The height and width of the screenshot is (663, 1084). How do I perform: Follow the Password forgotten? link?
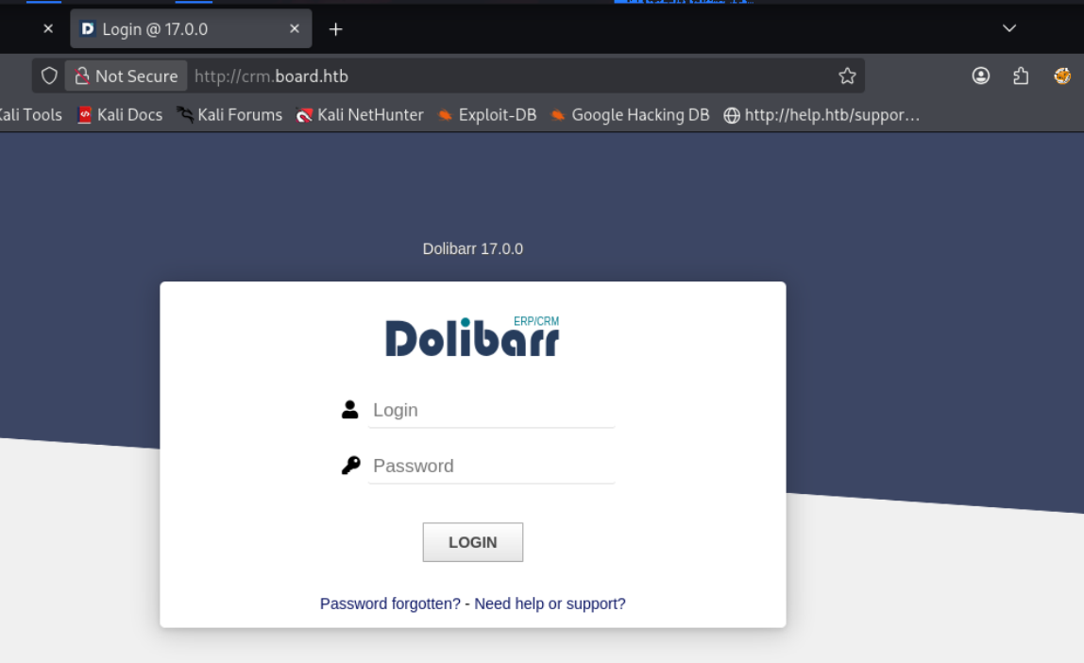[390, 603]
